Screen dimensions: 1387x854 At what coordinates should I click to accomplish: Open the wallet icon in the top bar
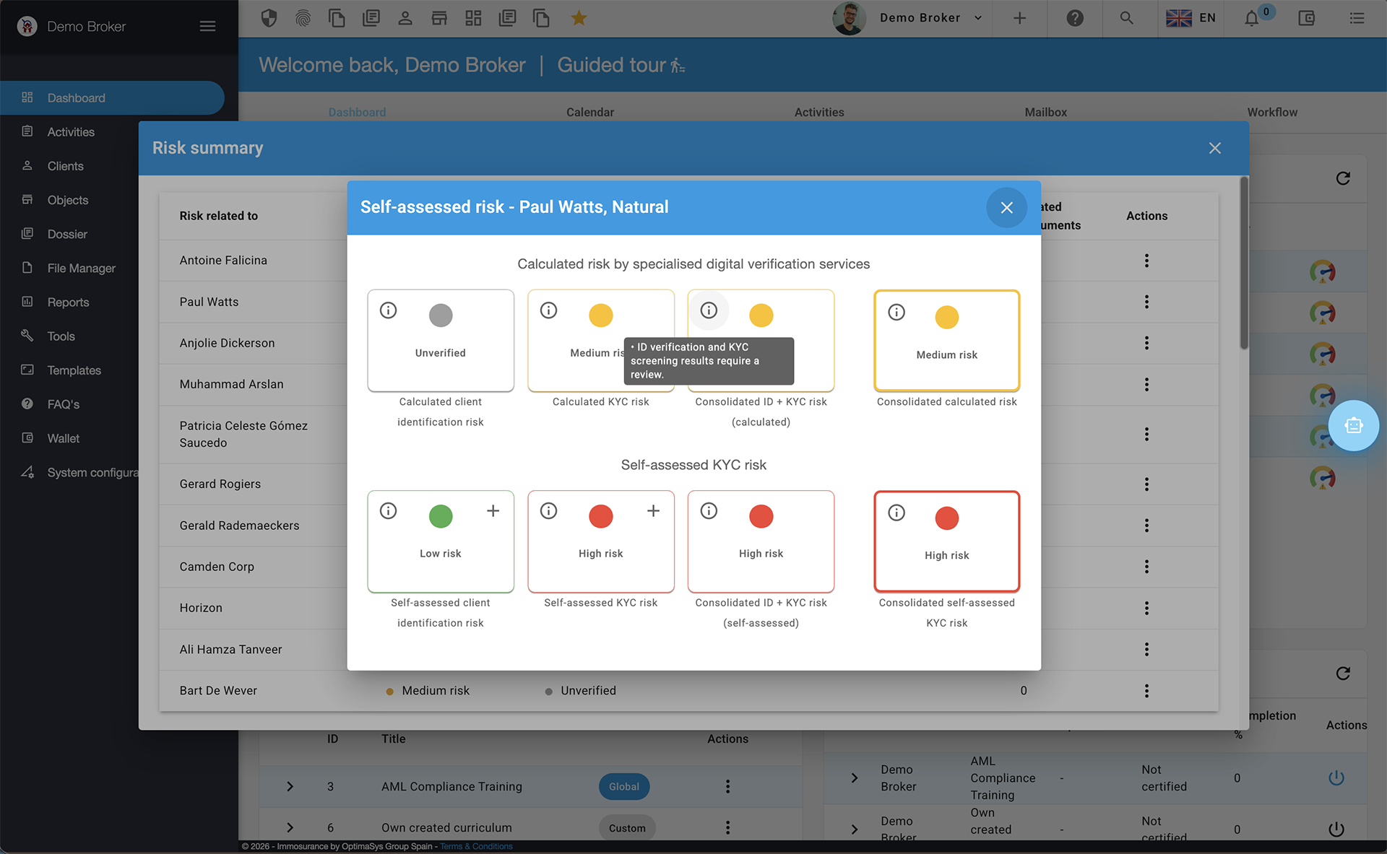coord(1306,18)
